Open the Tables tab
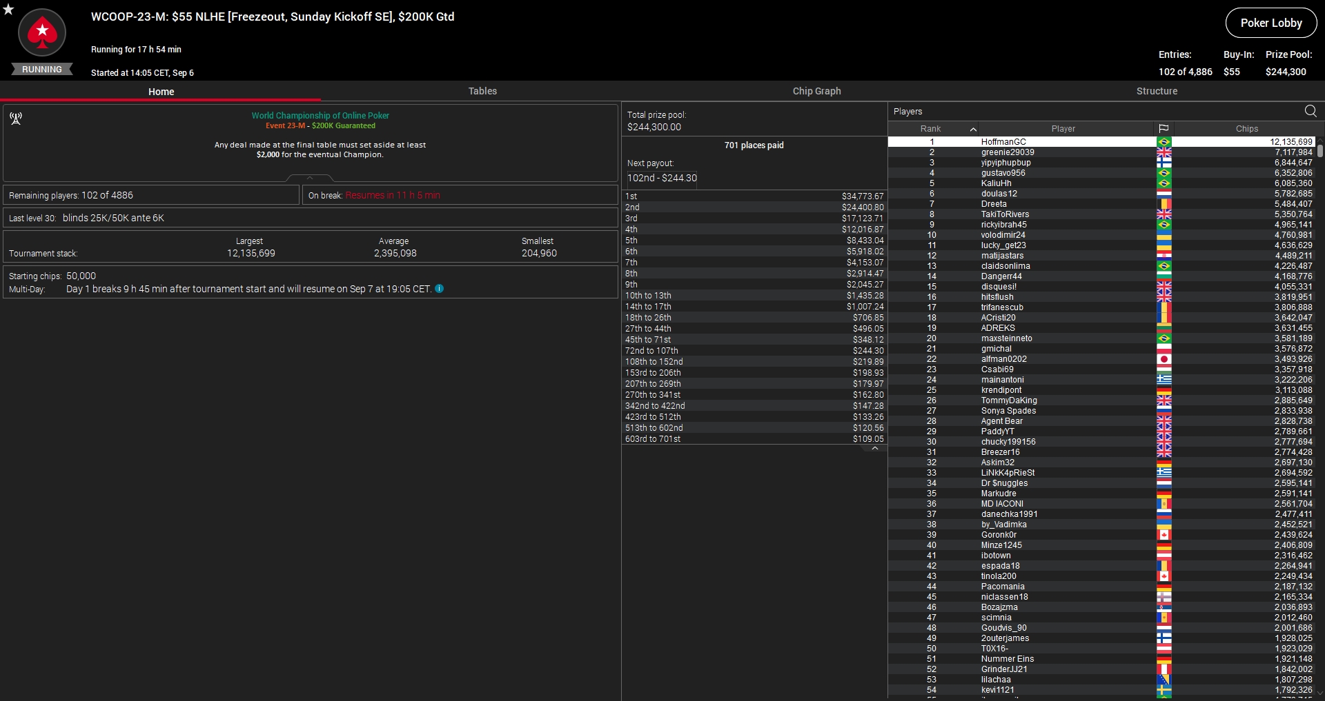This screenshot has width=1325, height=701. [x=482, y=91]
